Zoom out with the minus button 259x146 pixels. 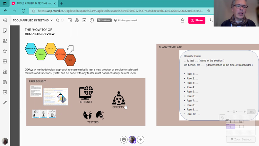click(228, 112)
